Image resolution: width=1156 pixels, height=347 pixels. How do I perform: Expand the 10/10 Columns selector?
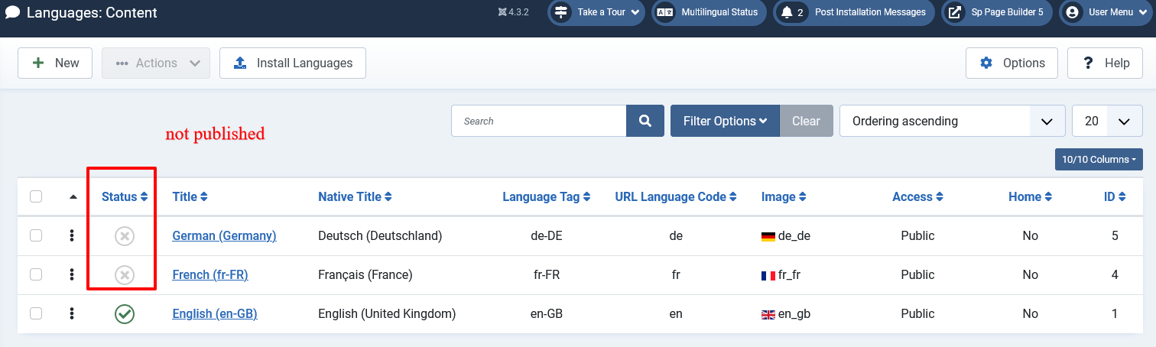[x=1098, y=160]
